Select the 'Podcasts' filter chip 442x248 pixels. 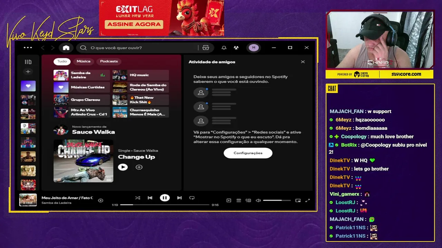point(109,61)
